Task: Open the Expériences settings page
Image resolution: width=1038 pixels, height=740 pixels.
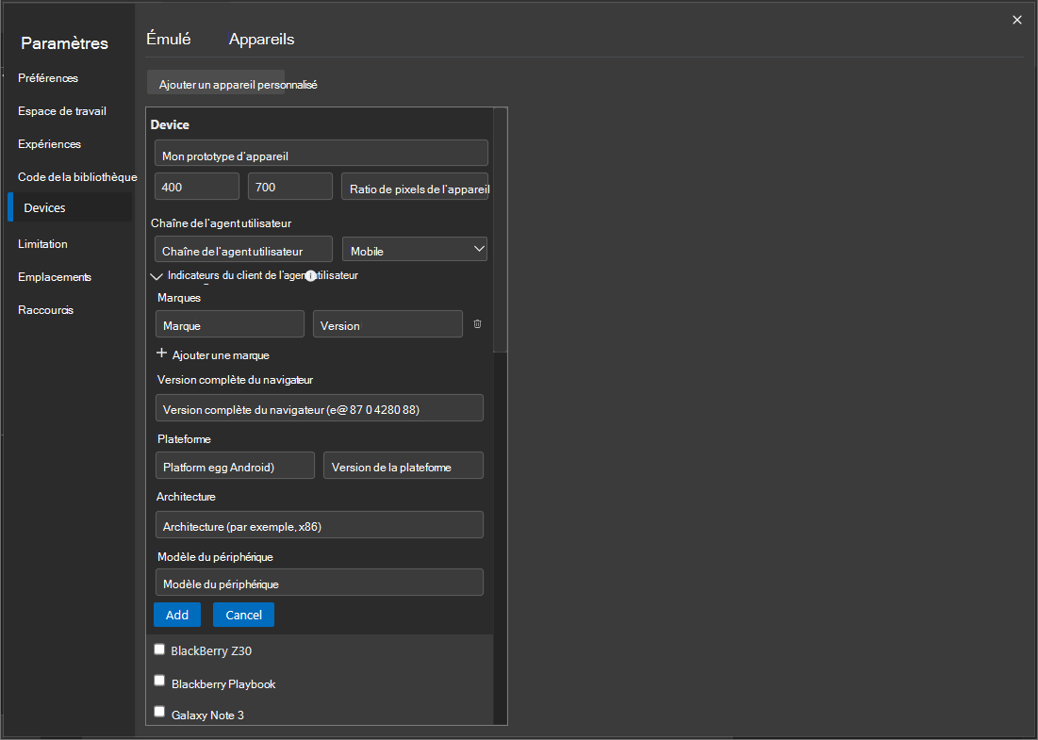Action: (50, 144)
